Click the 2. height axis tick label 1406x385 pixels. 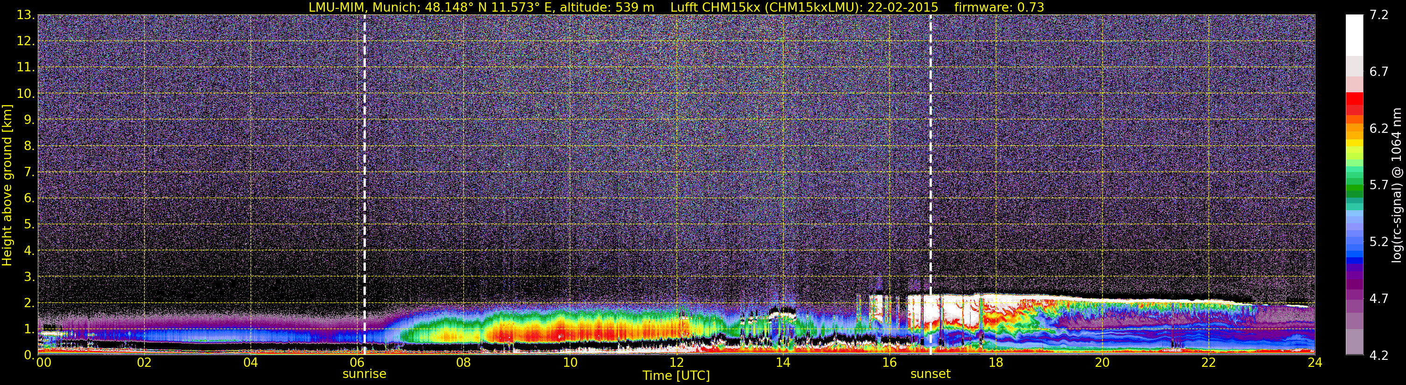pos(29,302)
